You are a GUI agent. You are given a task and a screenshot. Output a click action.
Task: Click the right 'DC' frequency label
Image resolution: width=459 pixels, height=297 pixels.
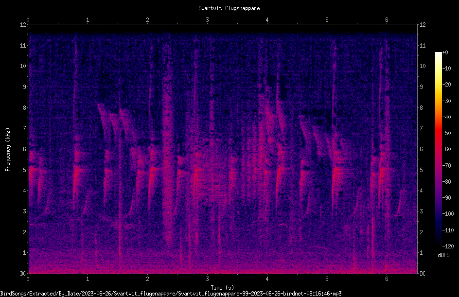pos(423,274)
